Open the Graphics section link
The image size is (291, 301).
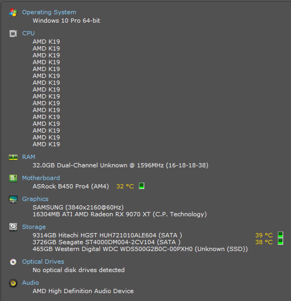(35, 199)
